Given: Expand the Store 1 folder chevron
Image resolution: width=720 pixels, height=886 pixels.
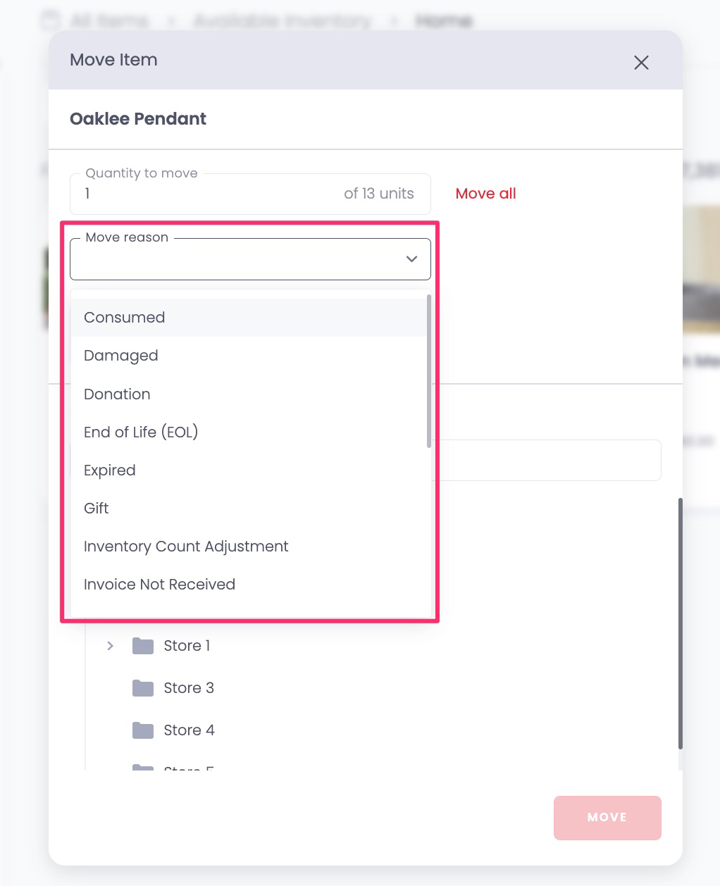Looking at the screenshot, I should point(110,646).
